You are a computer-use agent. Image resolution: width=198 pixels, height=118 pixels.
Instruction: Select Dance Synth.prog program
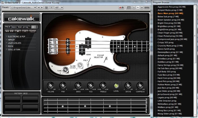coord(166,49)
